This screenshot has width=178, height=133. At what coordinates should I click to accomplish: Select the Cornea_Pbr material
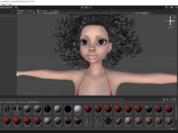click(68, 110)
